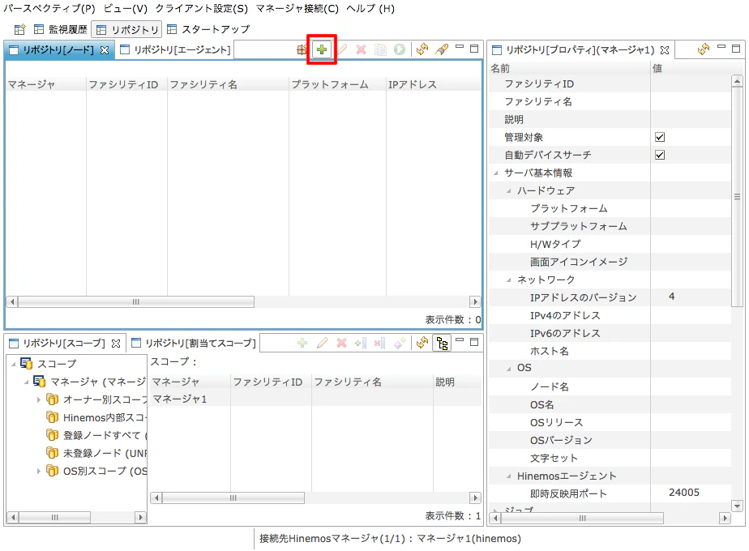Select the リポジトリ[スコープ] tab

pos(65,343)
